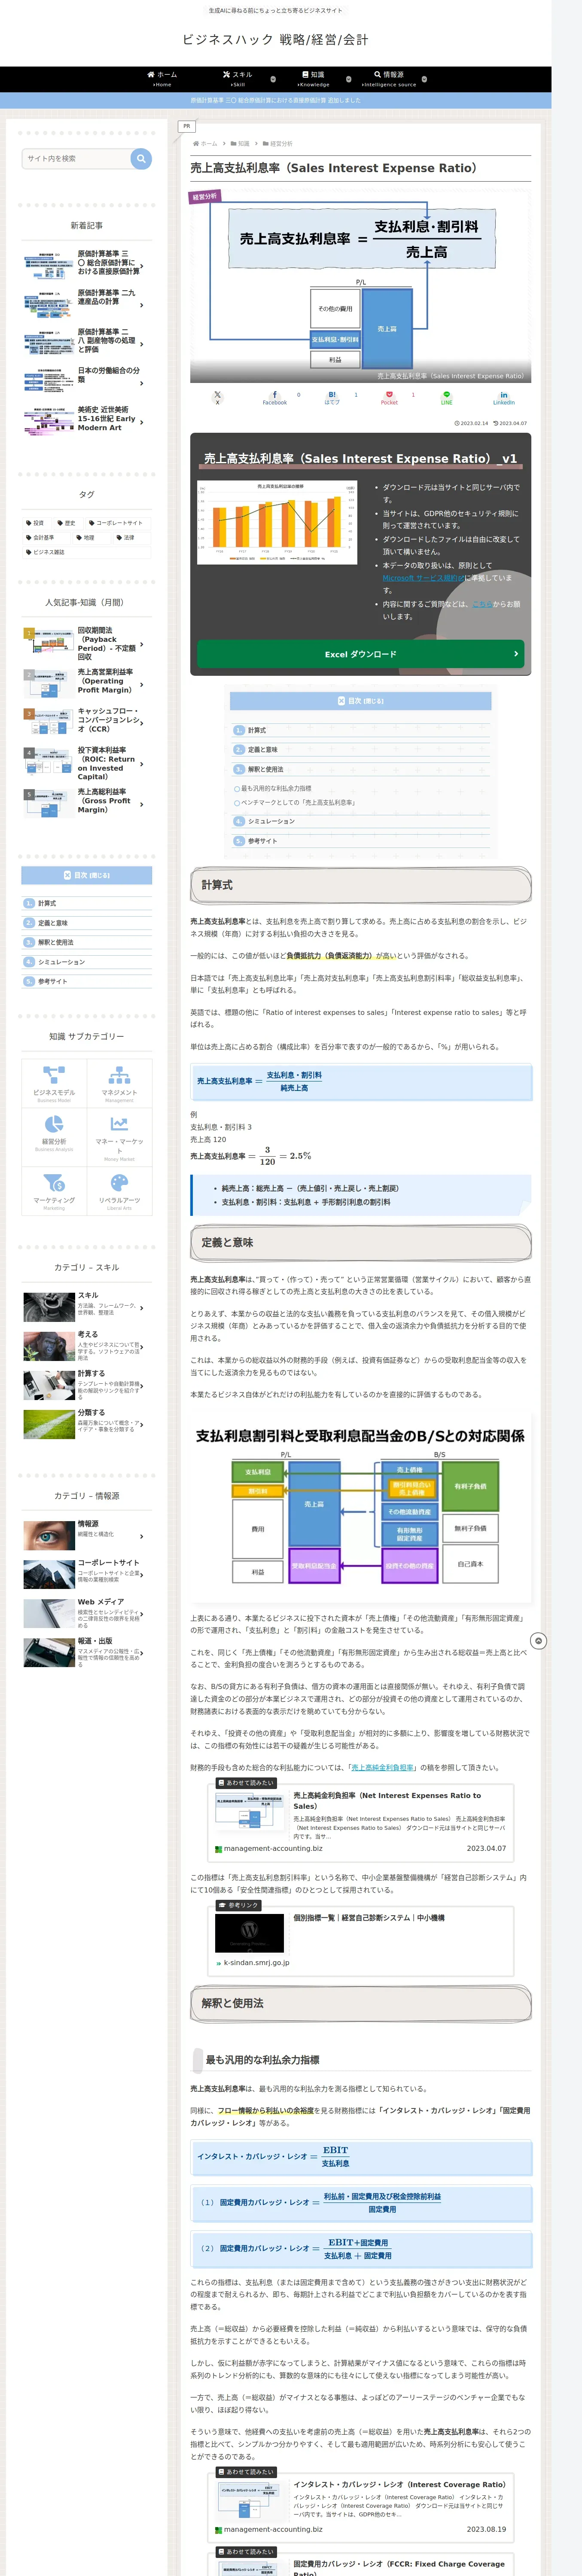The height and width of the screenshot is (2576, 582).
Task: Expand the スキル menu dropdown arrow
Action: coord(273,79)
